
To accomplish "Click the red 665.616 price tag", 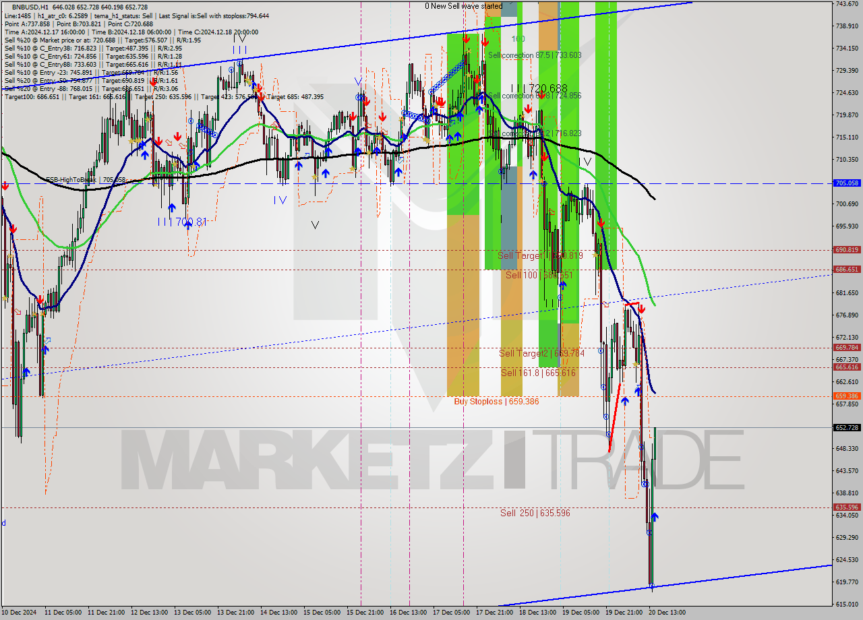I will point(847,367).
